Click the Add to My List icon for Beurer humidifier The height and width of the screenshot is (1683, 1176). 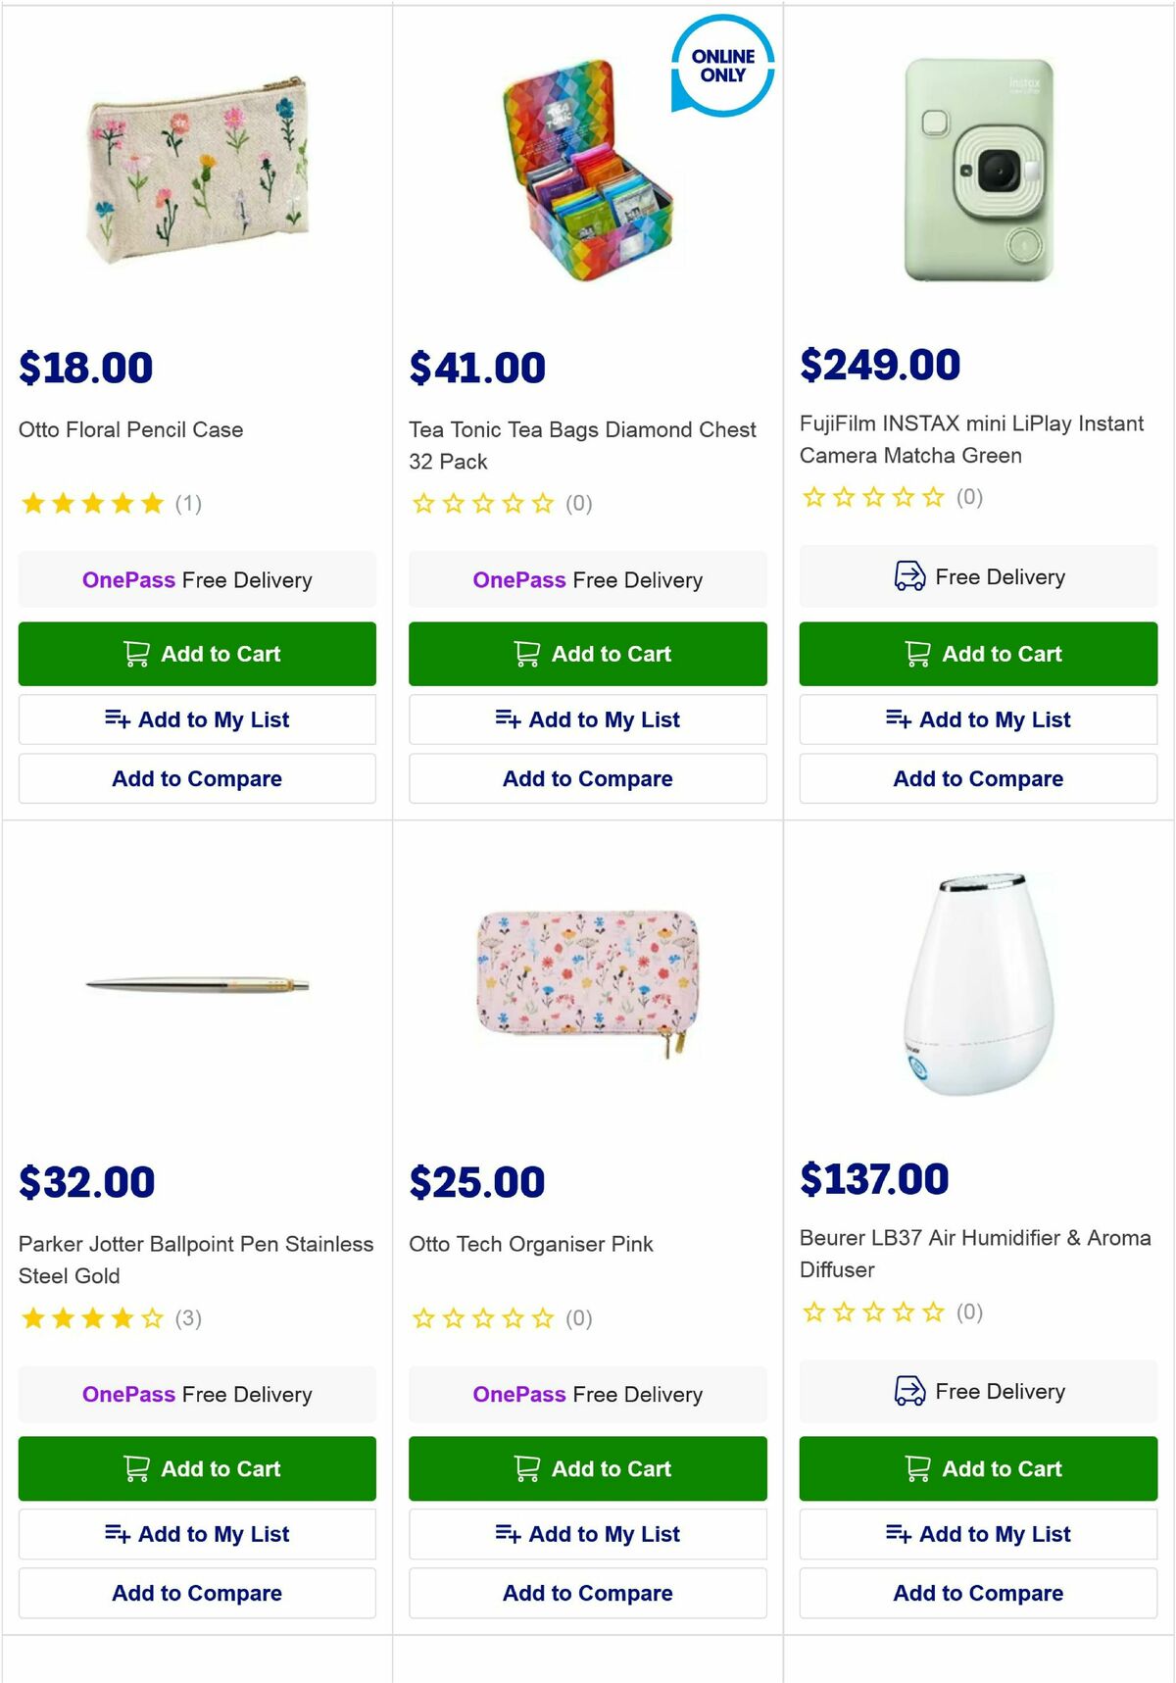(x=899, y=1534)
